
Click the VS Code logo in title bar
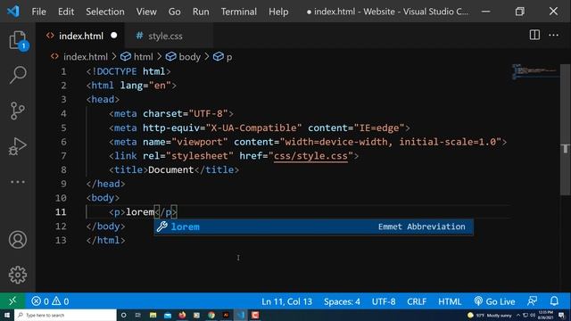click(13, 12)
